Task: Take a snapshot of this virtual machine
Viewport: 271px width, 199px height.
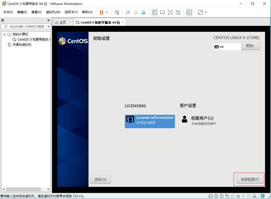Action: (127, 12)
